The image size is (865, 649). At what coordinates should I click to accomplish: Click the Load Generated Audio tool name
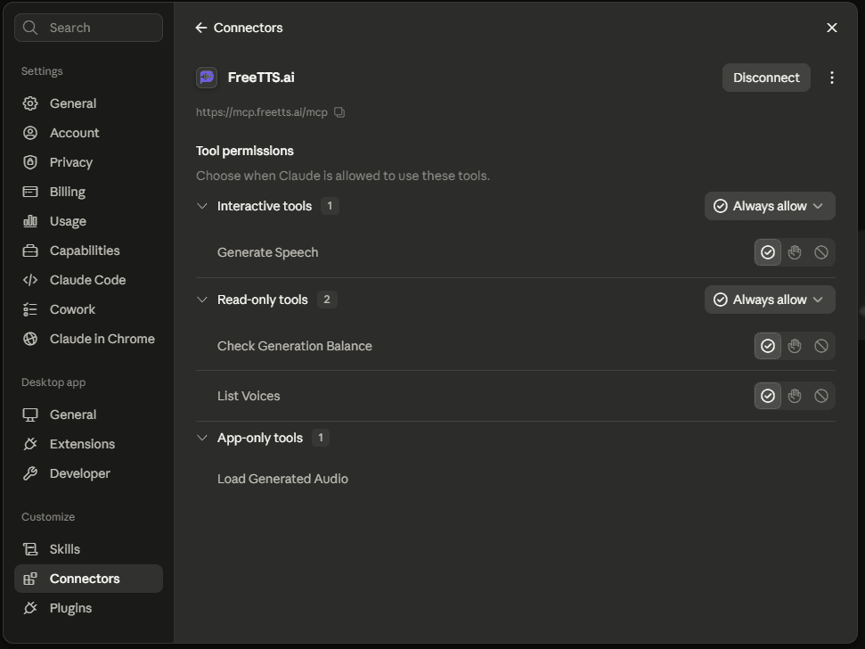[x=282, y=479]
